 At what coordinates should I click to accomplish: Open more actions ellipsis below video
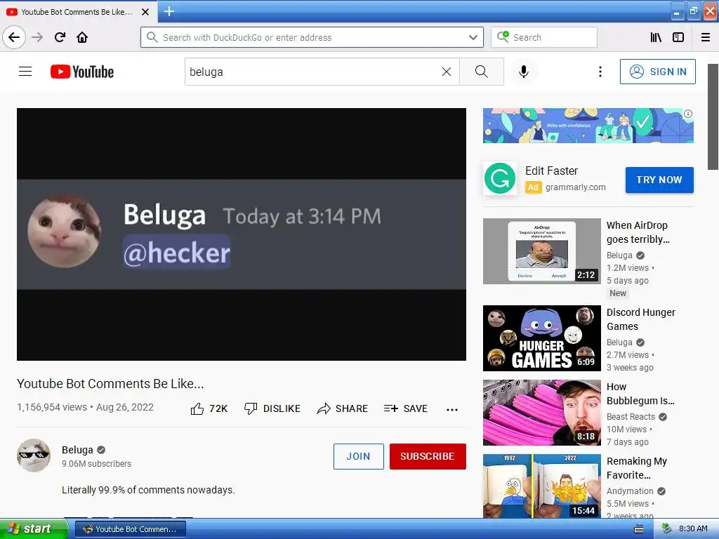452,409
